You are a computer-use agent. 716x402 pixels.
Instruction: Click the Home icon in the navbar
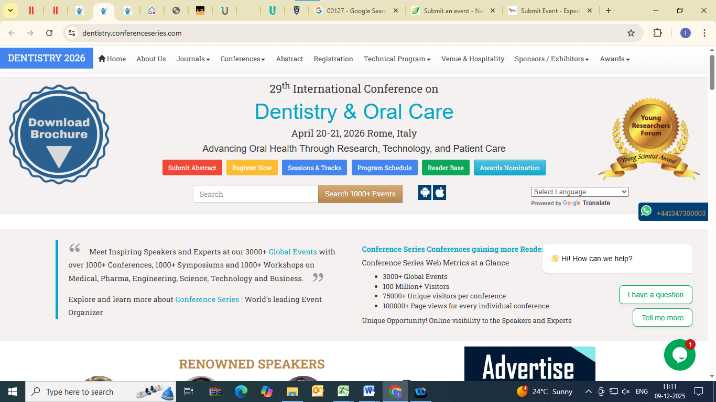(102, 59)
